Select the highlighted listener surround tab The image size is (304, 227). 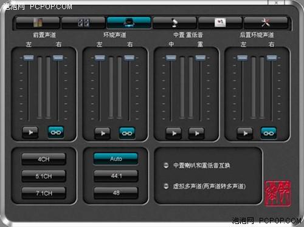coord(129,22)
